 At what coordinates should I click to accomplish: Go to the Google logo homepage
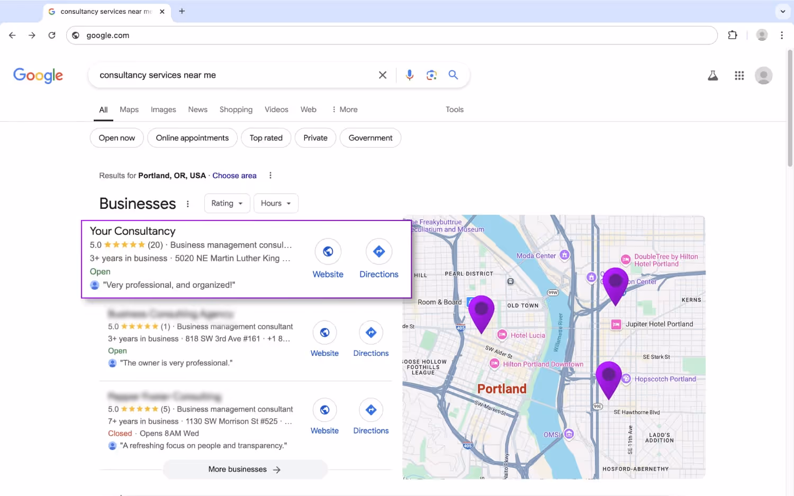pos(38,76)
